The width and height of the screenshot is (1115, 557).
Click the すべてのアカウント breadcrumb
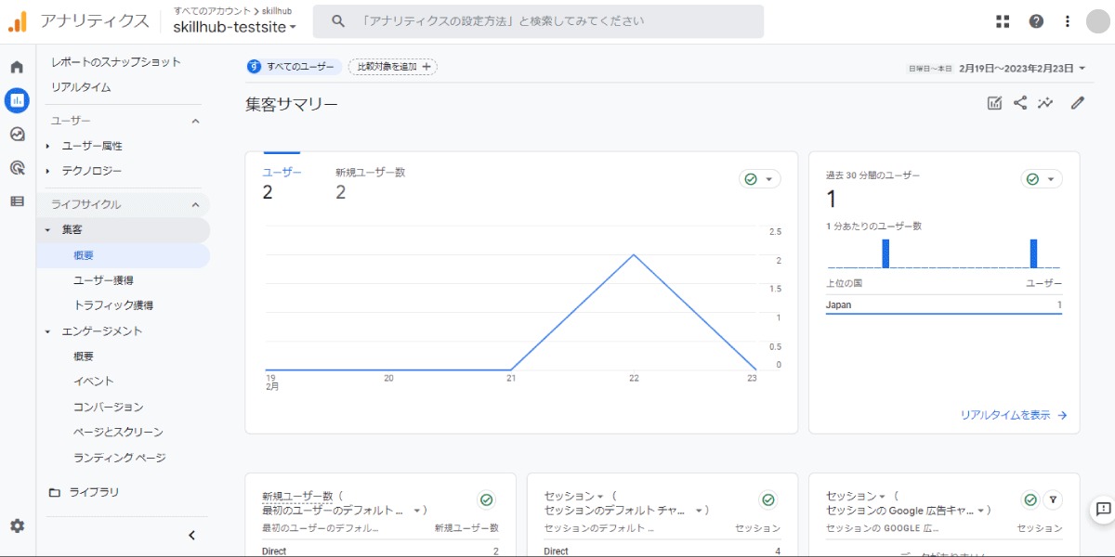(x=211, y=10)
